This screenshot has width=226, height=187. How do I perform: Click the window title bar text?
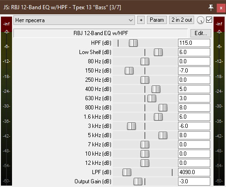62,7
